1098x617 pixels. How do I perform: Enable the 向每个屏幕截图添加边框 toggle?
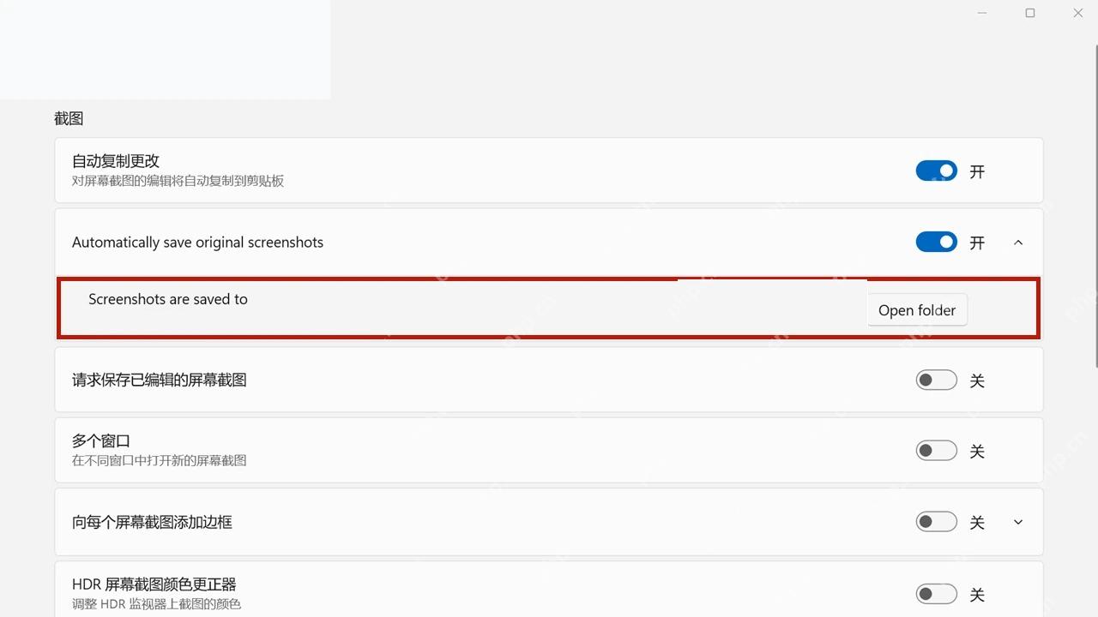pyautogui.click(x=936, y=521)
